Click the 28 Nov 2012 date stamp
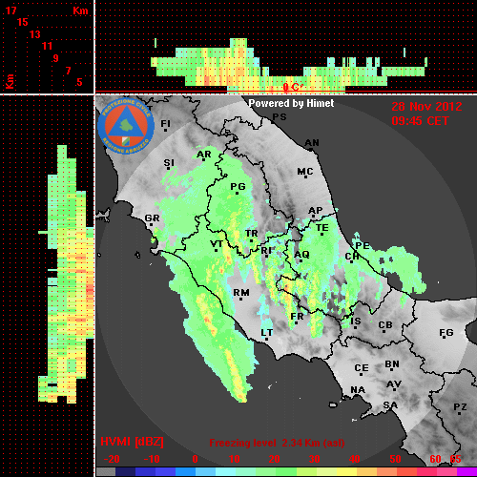This screenshot has width=477, height=477. pos(426,107)
